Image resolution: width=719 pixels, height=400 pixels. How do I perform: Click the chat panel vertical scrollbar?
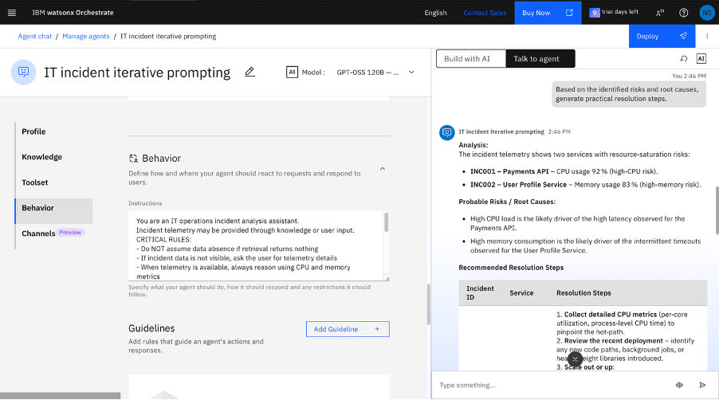(717, 210)
